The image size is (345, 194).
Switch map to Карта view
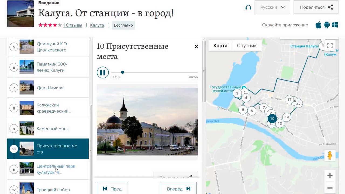tap(220, 46)
